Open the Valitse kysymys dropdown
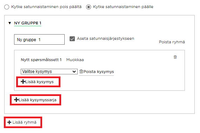200x133 pixels. (x=49, y=72)
